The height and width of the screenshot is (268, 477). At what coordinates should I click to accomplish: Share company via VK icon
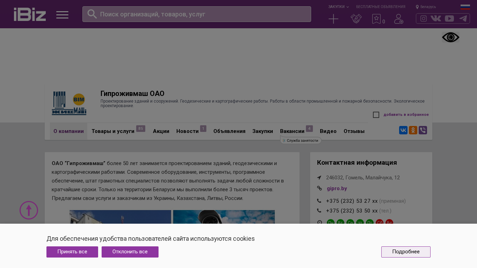[403, 130]
